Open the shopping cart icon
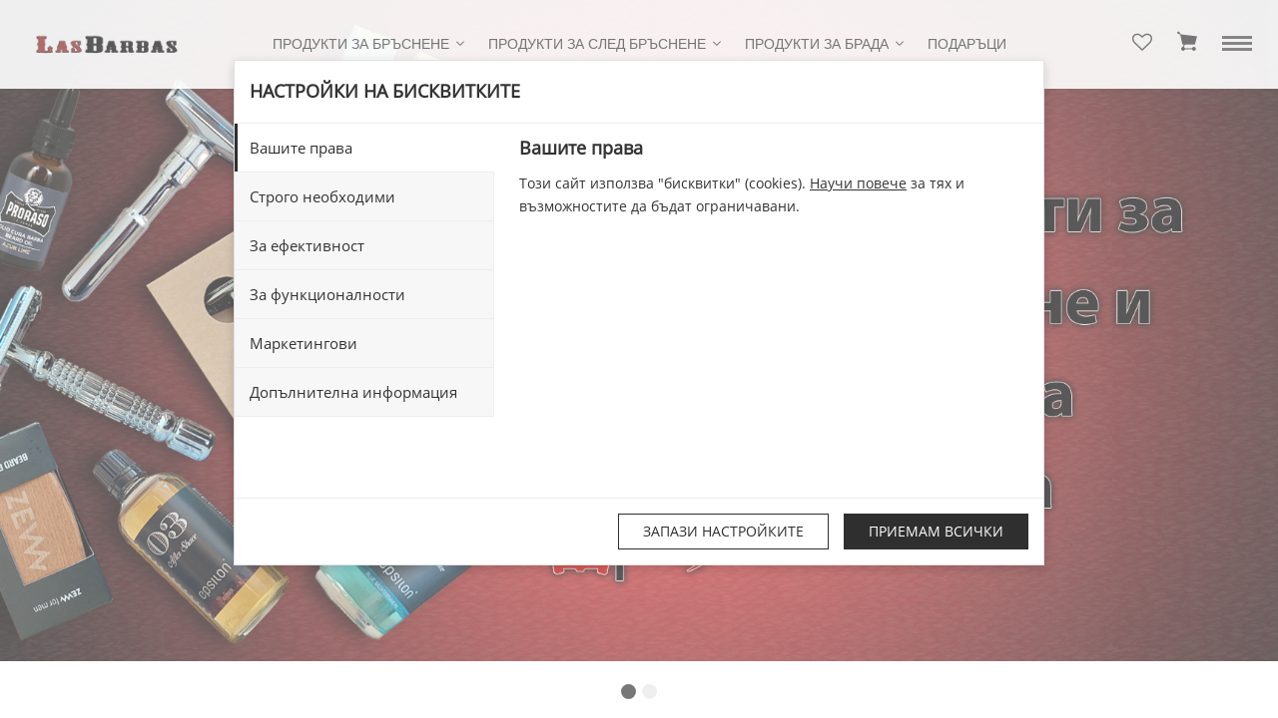Screen dimensions: 1278x718 click(1187, 42)
